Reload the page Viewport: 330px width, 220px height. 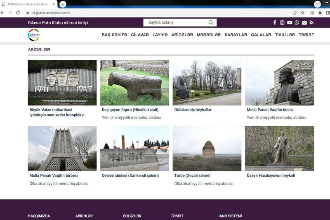(x=18, y=13)
